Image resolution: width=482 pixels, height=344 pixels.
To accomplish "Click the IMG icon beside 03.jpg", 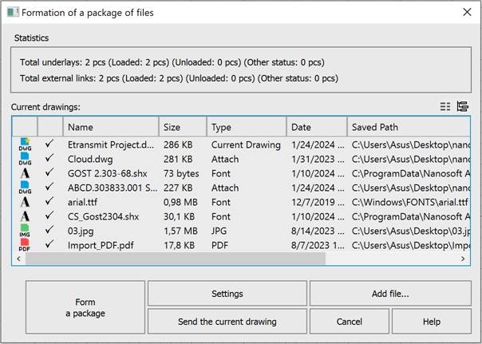I will pyautogui.click(x=25, y=231).
